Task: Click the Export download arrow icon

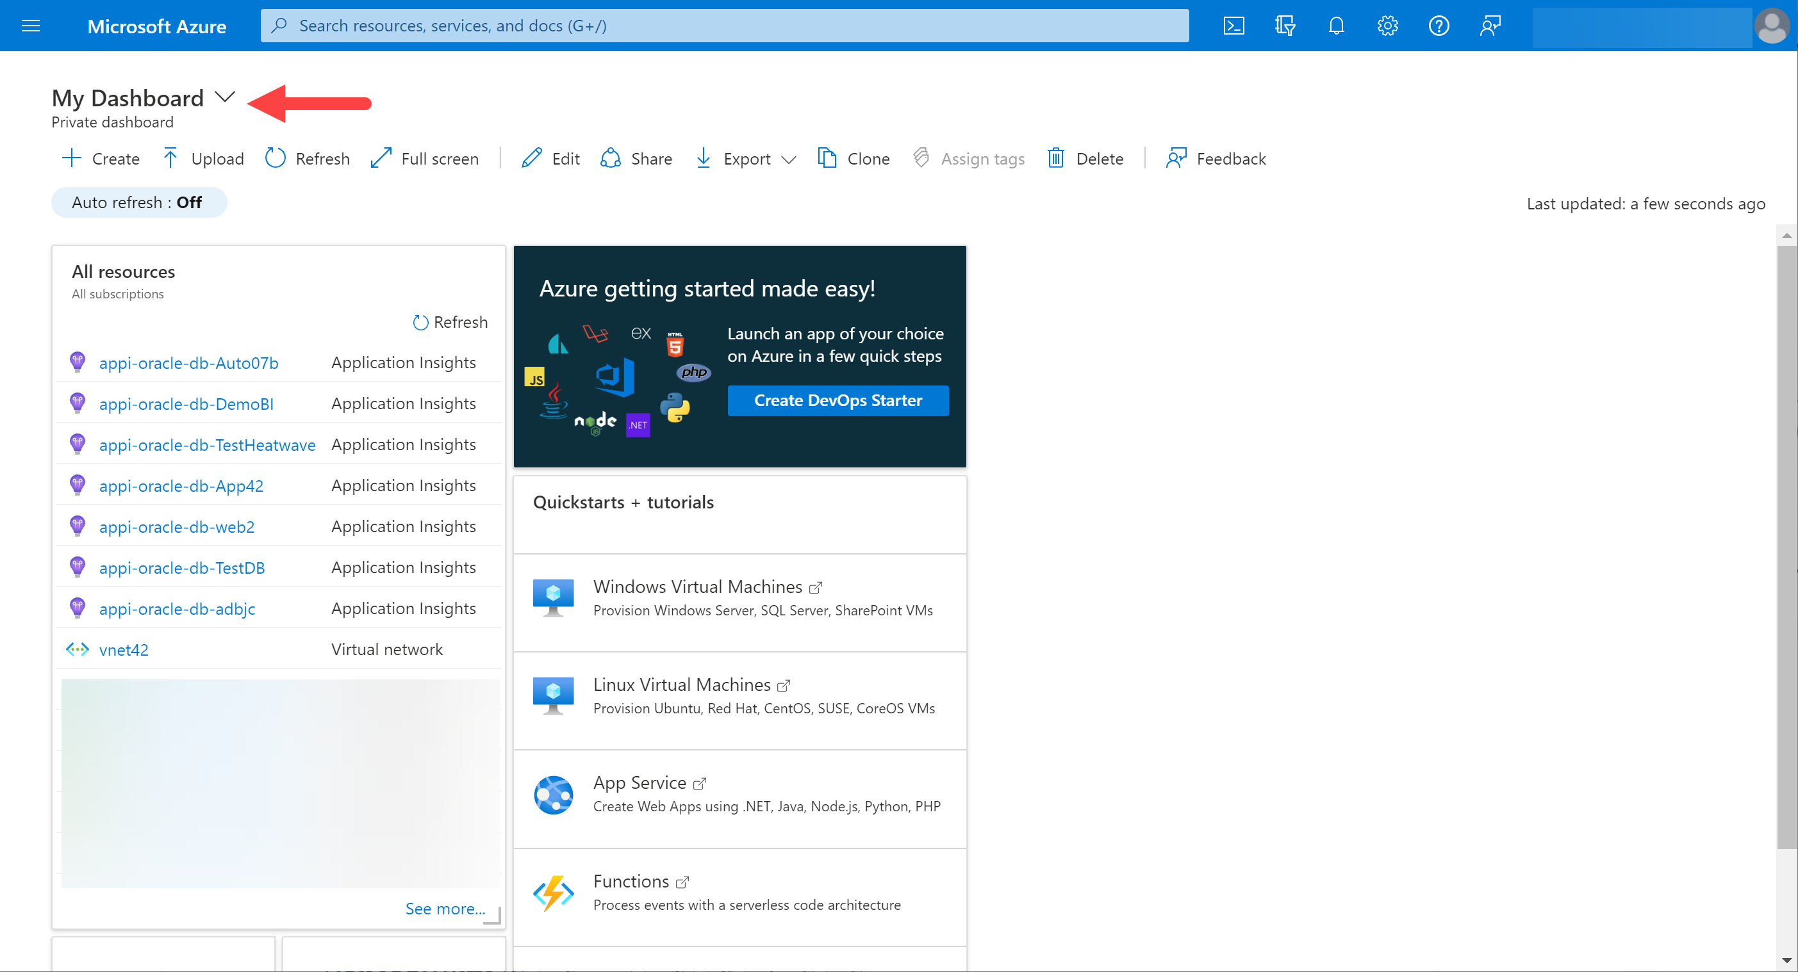Action: [x=703, y=158]
